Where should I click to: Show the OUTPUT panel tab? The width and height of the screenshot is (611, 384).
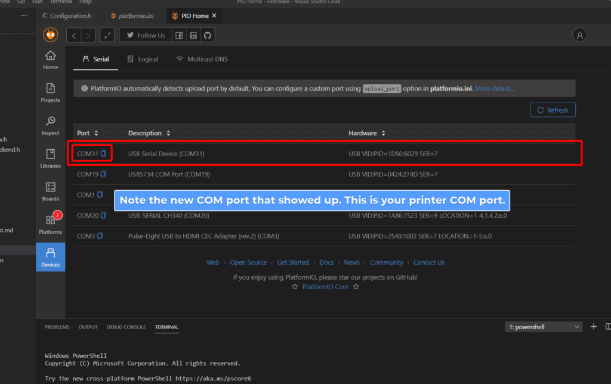[88, 327]
